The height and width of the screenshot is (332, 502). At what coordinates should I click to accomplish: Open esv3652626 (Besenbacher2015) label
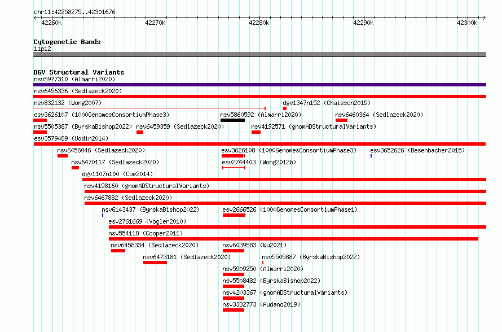417,150
